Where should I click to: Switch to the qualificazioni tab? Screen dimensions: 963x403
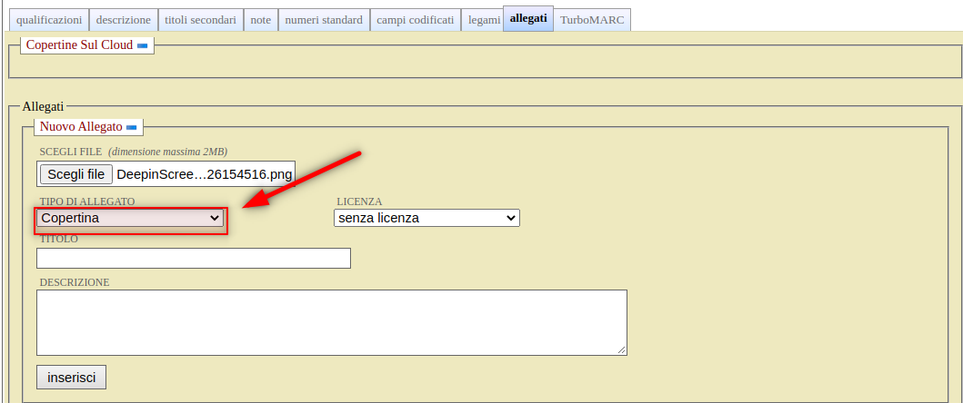point(49,20)
